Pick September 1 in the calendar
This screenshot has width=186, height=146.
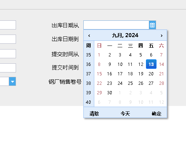[x=99, y=55]
